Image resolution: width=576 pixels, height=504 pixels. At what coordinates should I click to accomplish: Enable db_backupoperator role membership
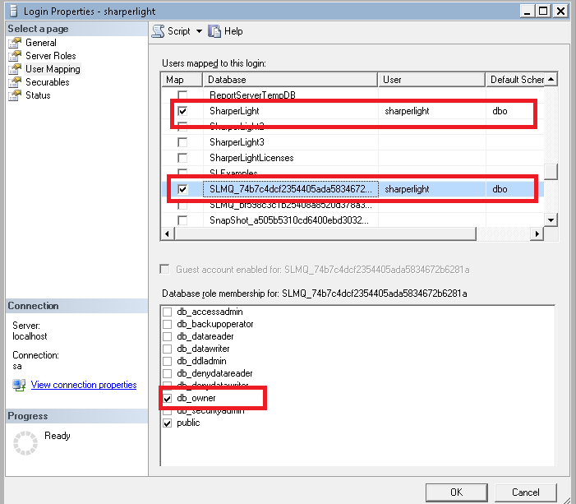coord(167,324)
